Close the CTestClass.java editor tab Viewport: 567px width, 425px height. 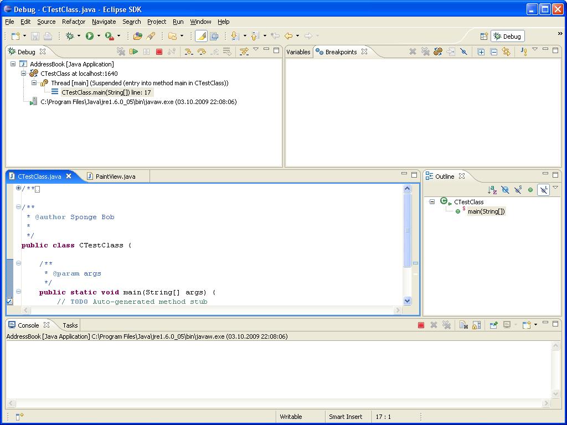tap(69, 176)
